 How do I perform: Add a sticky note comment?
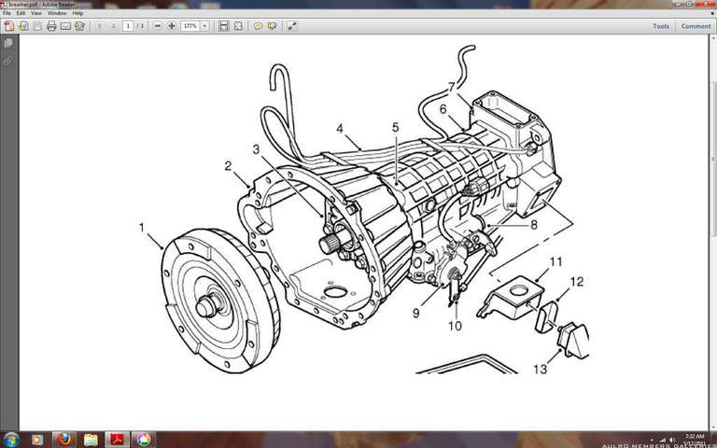[258, 26]
